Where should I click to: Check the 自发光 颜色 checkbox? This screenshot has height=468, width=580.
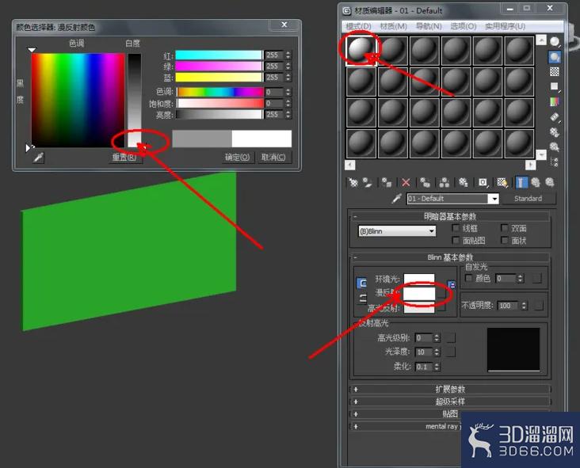(x=468, y=278)
